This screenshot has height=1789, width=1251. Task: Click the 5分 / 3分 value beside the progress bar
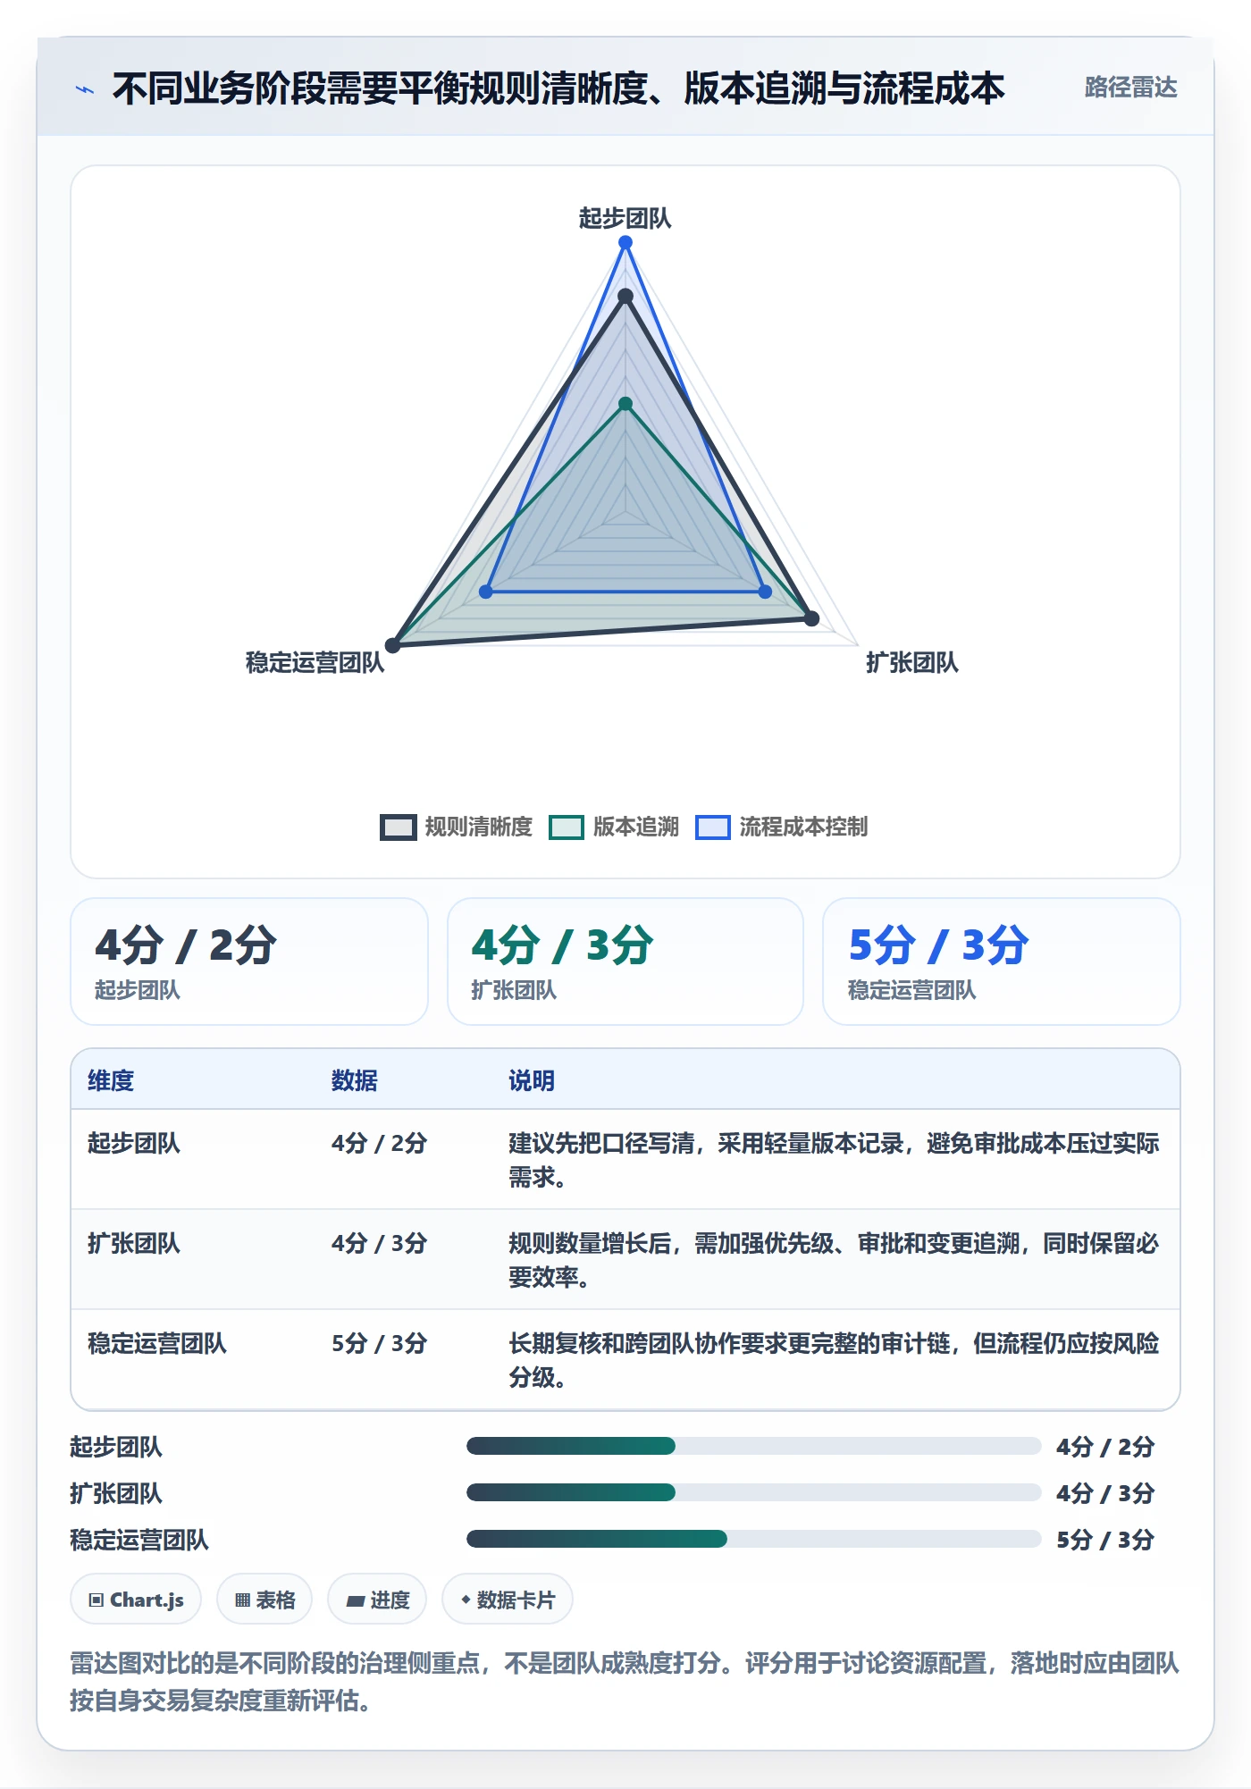click(x=1105, y=1540)
